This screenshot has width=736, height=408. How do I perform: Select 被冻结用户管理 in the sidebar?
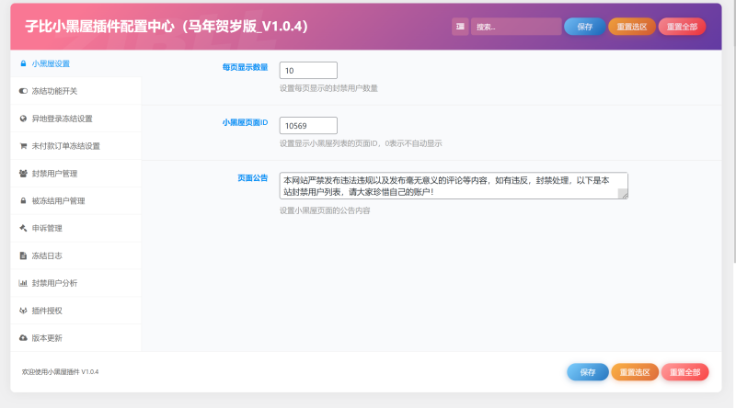point(75,200)
